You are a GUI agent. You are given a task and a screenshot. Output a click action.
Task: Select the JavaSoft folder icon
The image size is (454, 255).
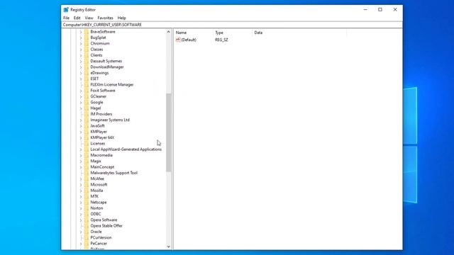click(87, 126)
